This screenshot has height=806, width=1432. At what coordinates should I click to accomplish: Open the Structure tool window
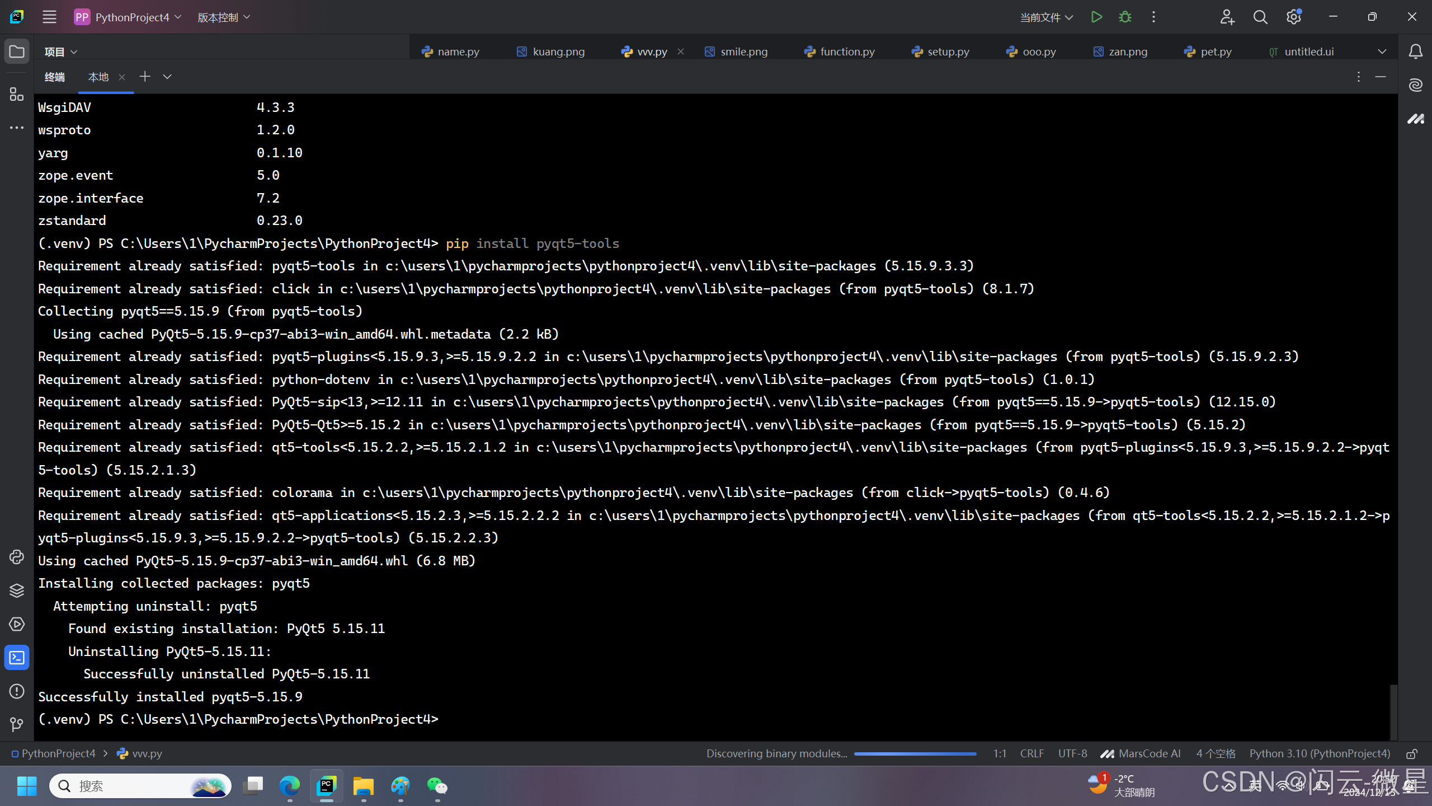point(17,94)
